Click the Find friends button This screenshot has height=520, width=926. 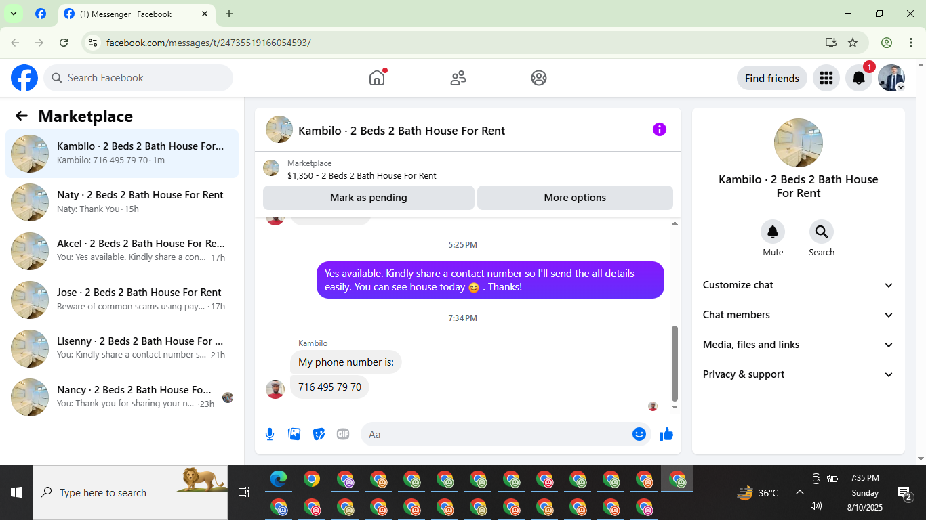point(771,78)
